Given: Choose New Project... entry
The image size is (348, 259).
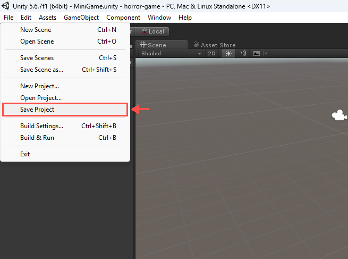Looking at the screenshot, I should pyautogui.click(x=65, y=86).
